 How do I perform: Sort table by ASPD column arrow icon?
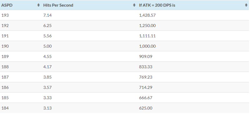pos(38,5)
